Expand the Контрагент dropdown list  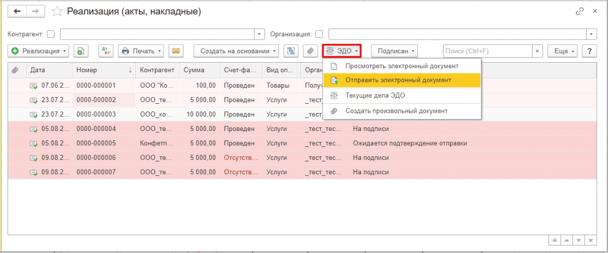pyautogui.click(x=259, y=34)
